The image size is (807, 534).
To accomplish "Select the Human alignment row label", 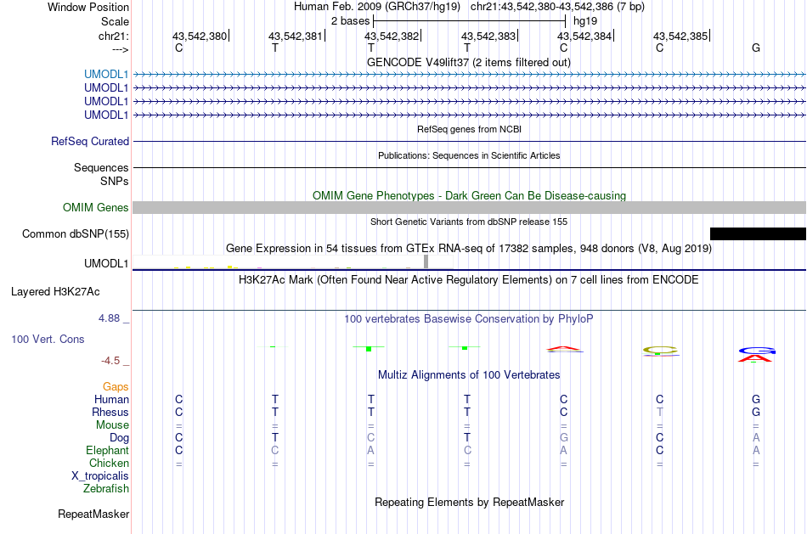I will tap(111, 400).
